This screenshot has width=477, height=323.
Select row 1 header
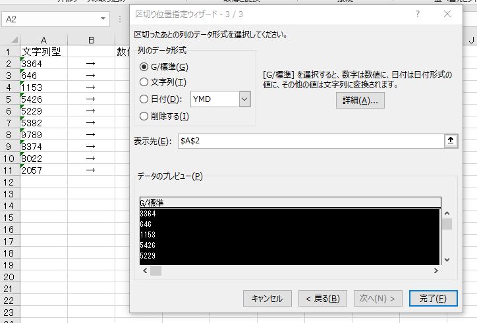coord(9,52)
